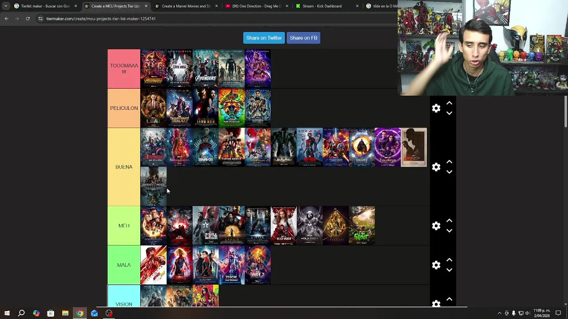Close the Kick Dashboard tab
568x319 pixels.
pyautogui.click(x=357, y=6)
